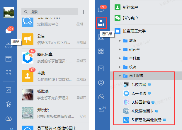Click 杨璐菡's avatar photo

click(28, 95)
